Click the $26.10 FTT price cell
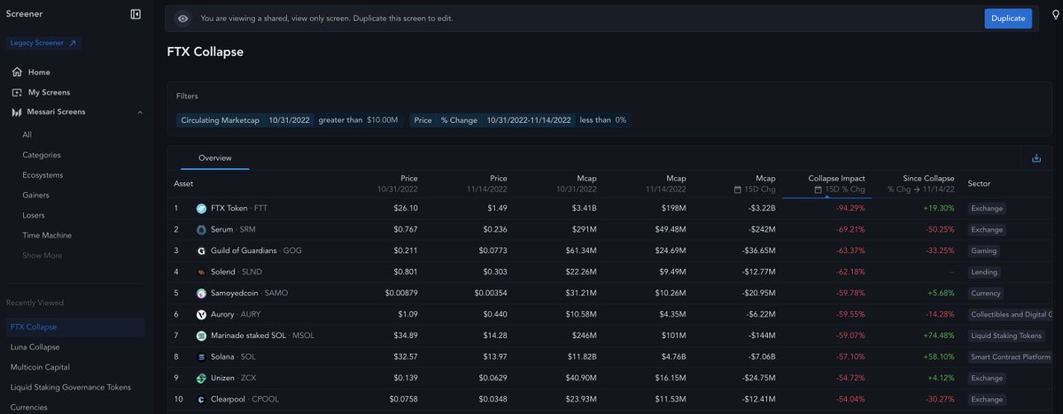Image resolution: width=1063 pixels, height=414 pixels. click(x=404, y=209)
